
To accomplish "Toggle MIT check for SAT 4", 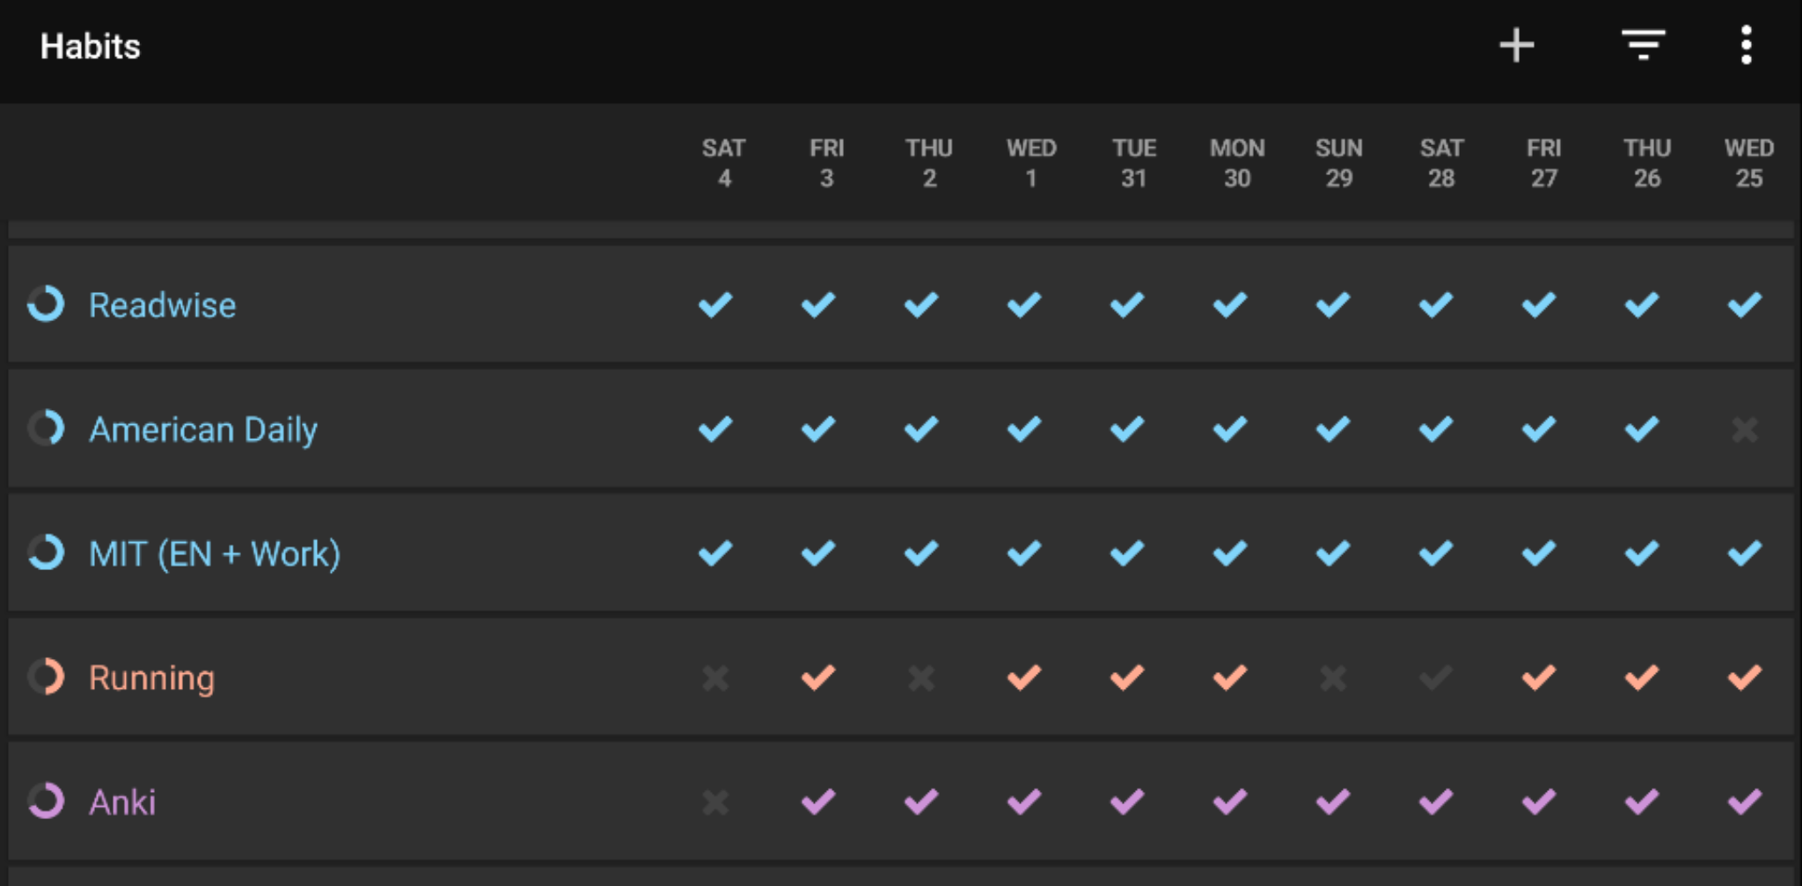I will point(715,553).
